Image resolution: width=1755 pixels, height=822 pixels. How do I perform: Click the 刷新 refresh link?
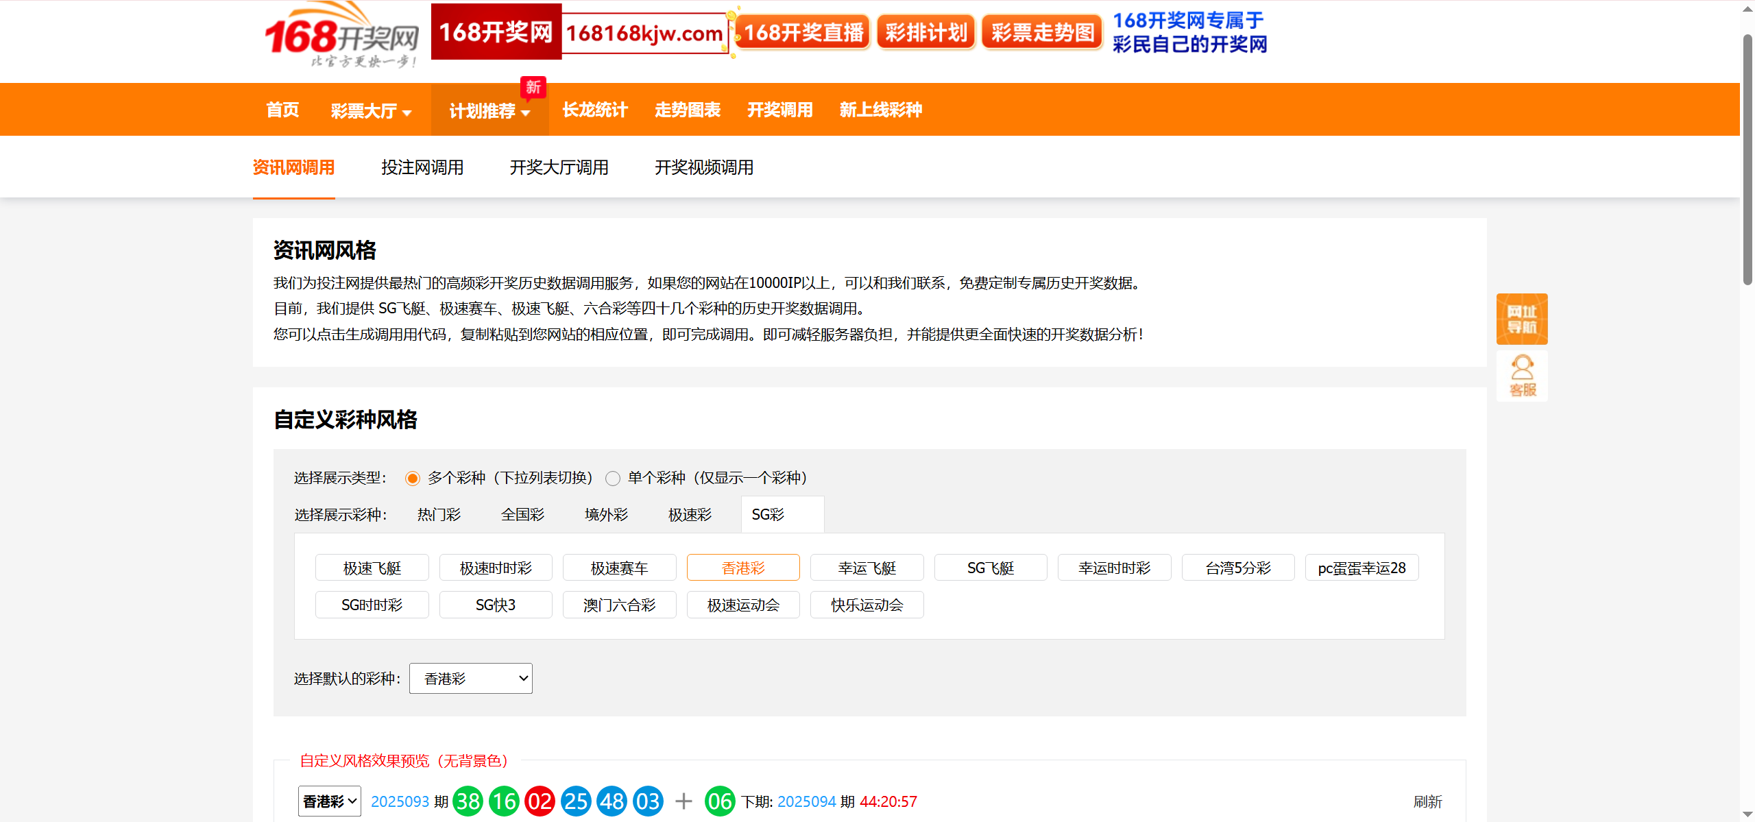pos(1427,801)
